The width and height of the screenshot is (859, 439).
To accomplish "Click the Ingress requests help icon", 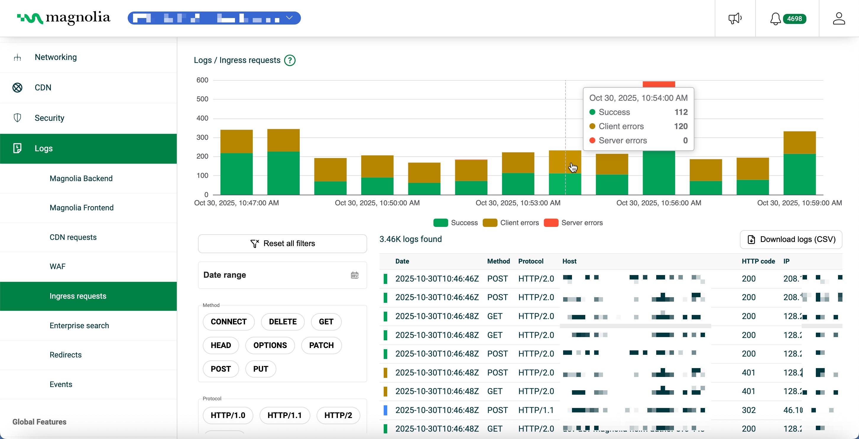I will (x=290, y=60).
